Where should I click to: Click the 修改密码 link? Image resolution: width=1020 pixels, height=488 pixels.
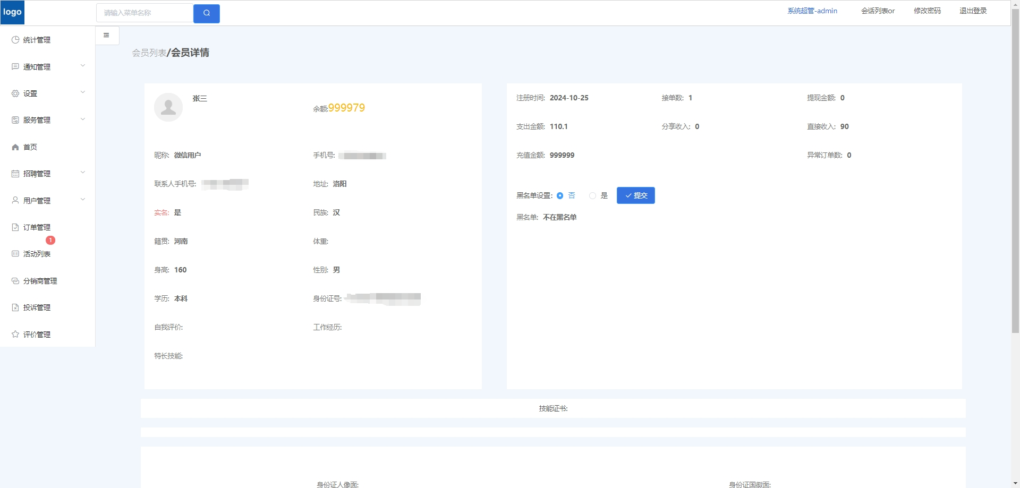pos(927,11)
